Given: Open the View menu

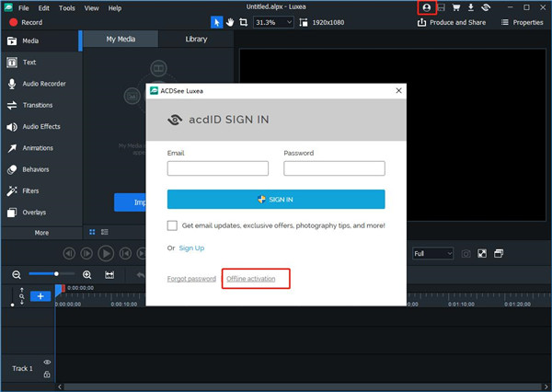Looking at the screenshot, I should pyautogui.click(x=91, y=8).
